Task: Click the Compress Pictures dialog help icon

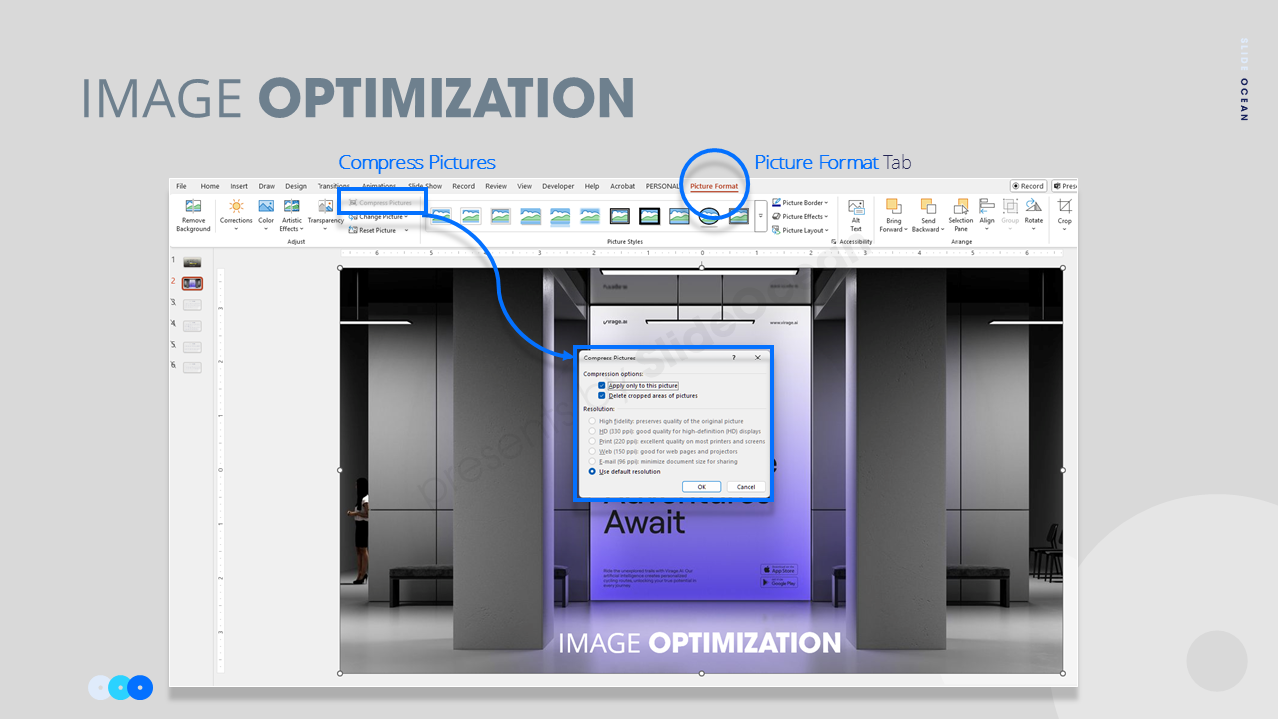Action: coord(734,358)
